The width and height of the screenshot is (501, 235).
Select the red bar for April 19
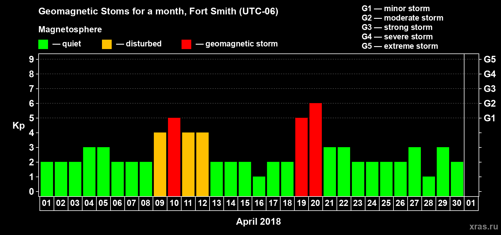point(301,157)
